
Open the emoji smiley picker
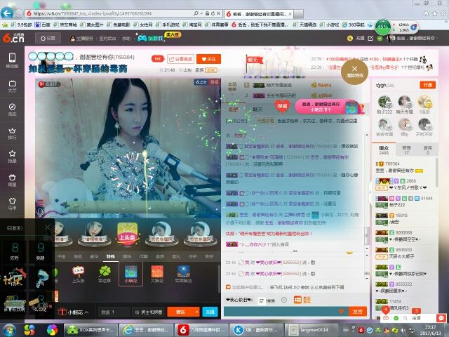(x=283, y=300)
